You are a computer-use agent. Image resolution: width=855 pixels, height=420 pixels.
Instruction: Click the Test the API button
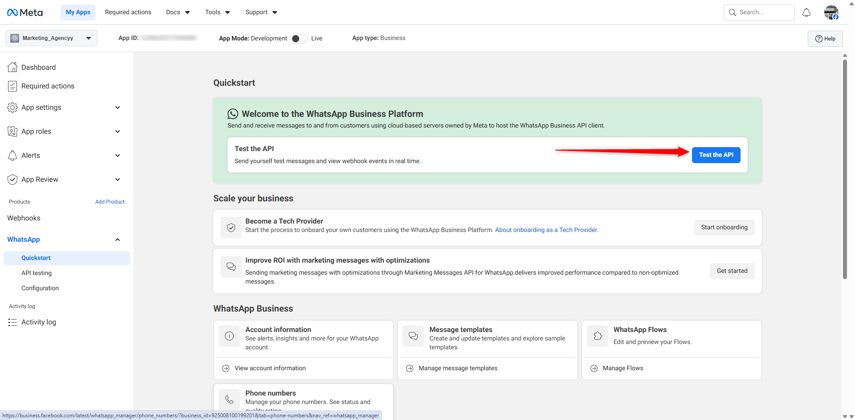tap(716, 155)
